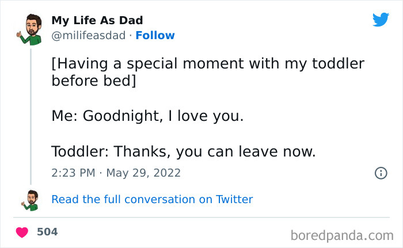Screen dimensions: 403x248
Task: Click the 504 likes count
Action: 47,232
